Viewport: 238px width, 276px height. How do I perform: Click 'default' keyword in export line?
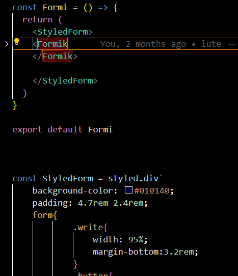65,129
